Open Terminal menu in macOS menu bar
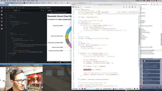The height and width of the screenshot is (91, 162). [28, 1]
